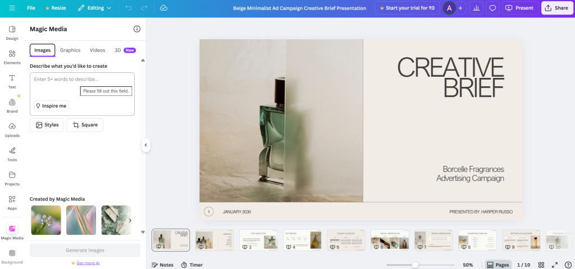Open the Projects folder panel
The height and width of the screenshot is (269, 575).
coord(12,178)
